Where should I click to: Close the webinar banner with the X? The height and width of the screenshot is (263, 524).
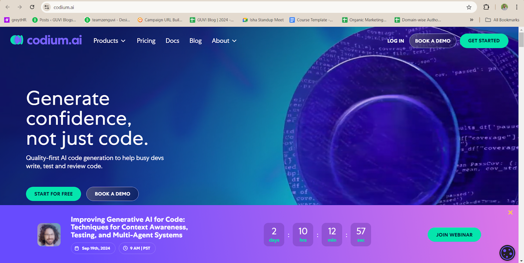pos(510,213)
